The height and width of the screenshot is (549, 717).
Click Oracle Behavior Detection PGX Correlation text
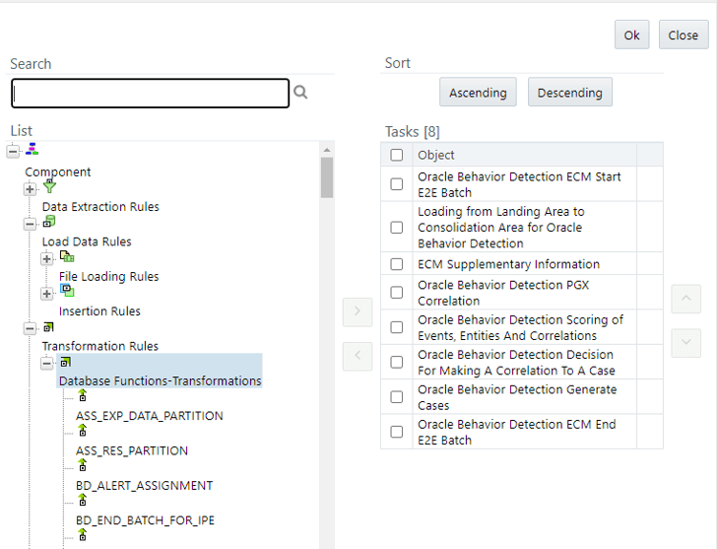pos(503,293)
